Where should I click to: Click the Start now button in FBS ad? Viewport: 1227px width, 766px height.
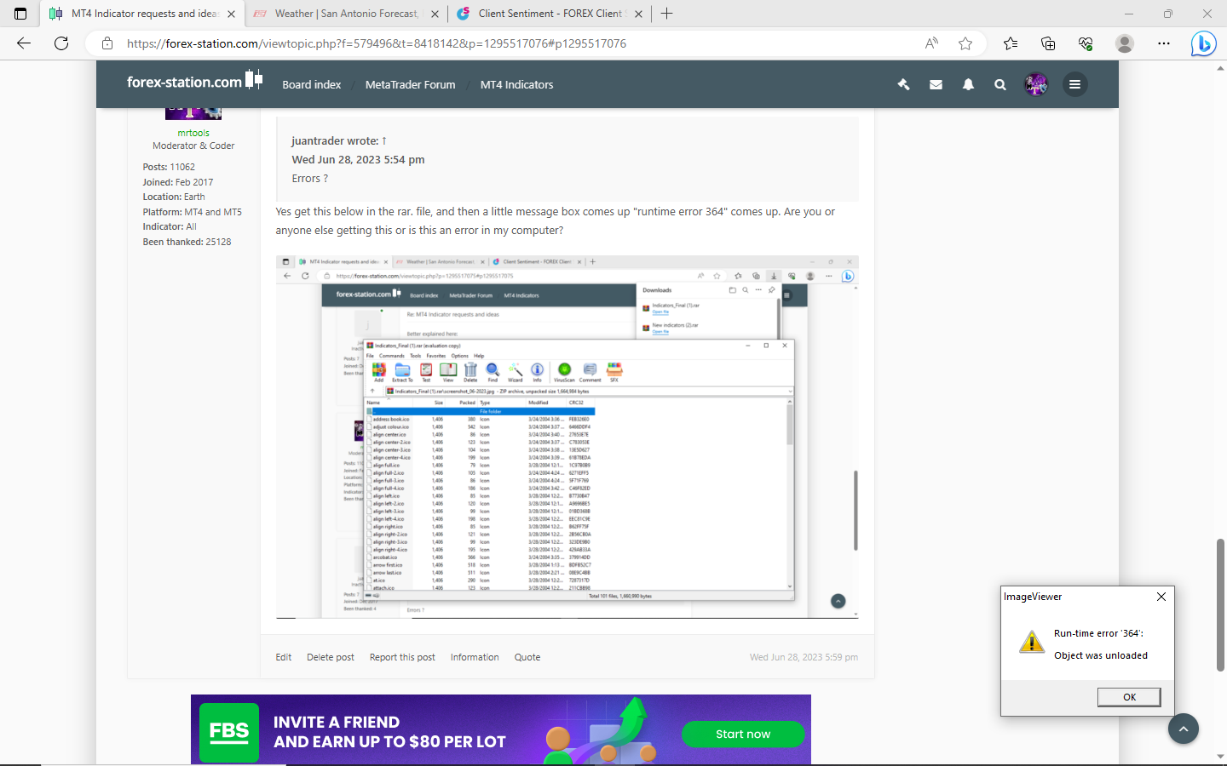click(743, 734)
